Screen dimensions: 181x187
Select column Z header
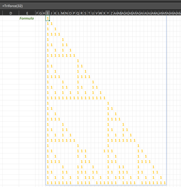(112, 13)
